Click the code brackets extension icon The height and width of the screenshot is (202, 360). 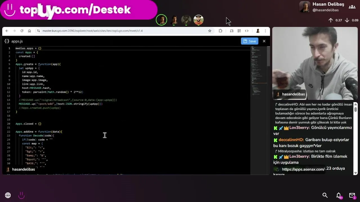(247, 31)
